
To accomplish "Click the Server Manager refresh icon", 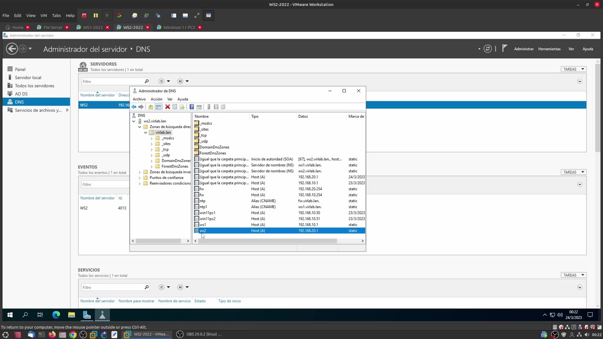I will (488, 48).
